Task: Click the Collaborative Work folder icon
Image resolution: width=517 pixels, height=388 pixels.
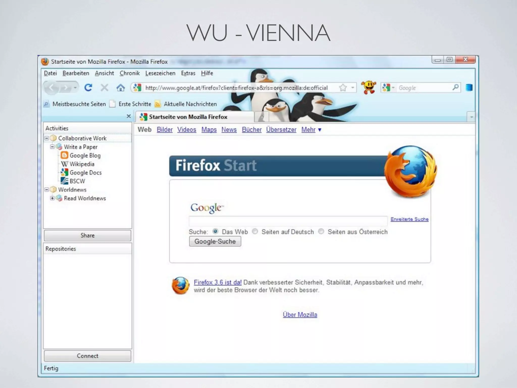Action: click(53, 138)
